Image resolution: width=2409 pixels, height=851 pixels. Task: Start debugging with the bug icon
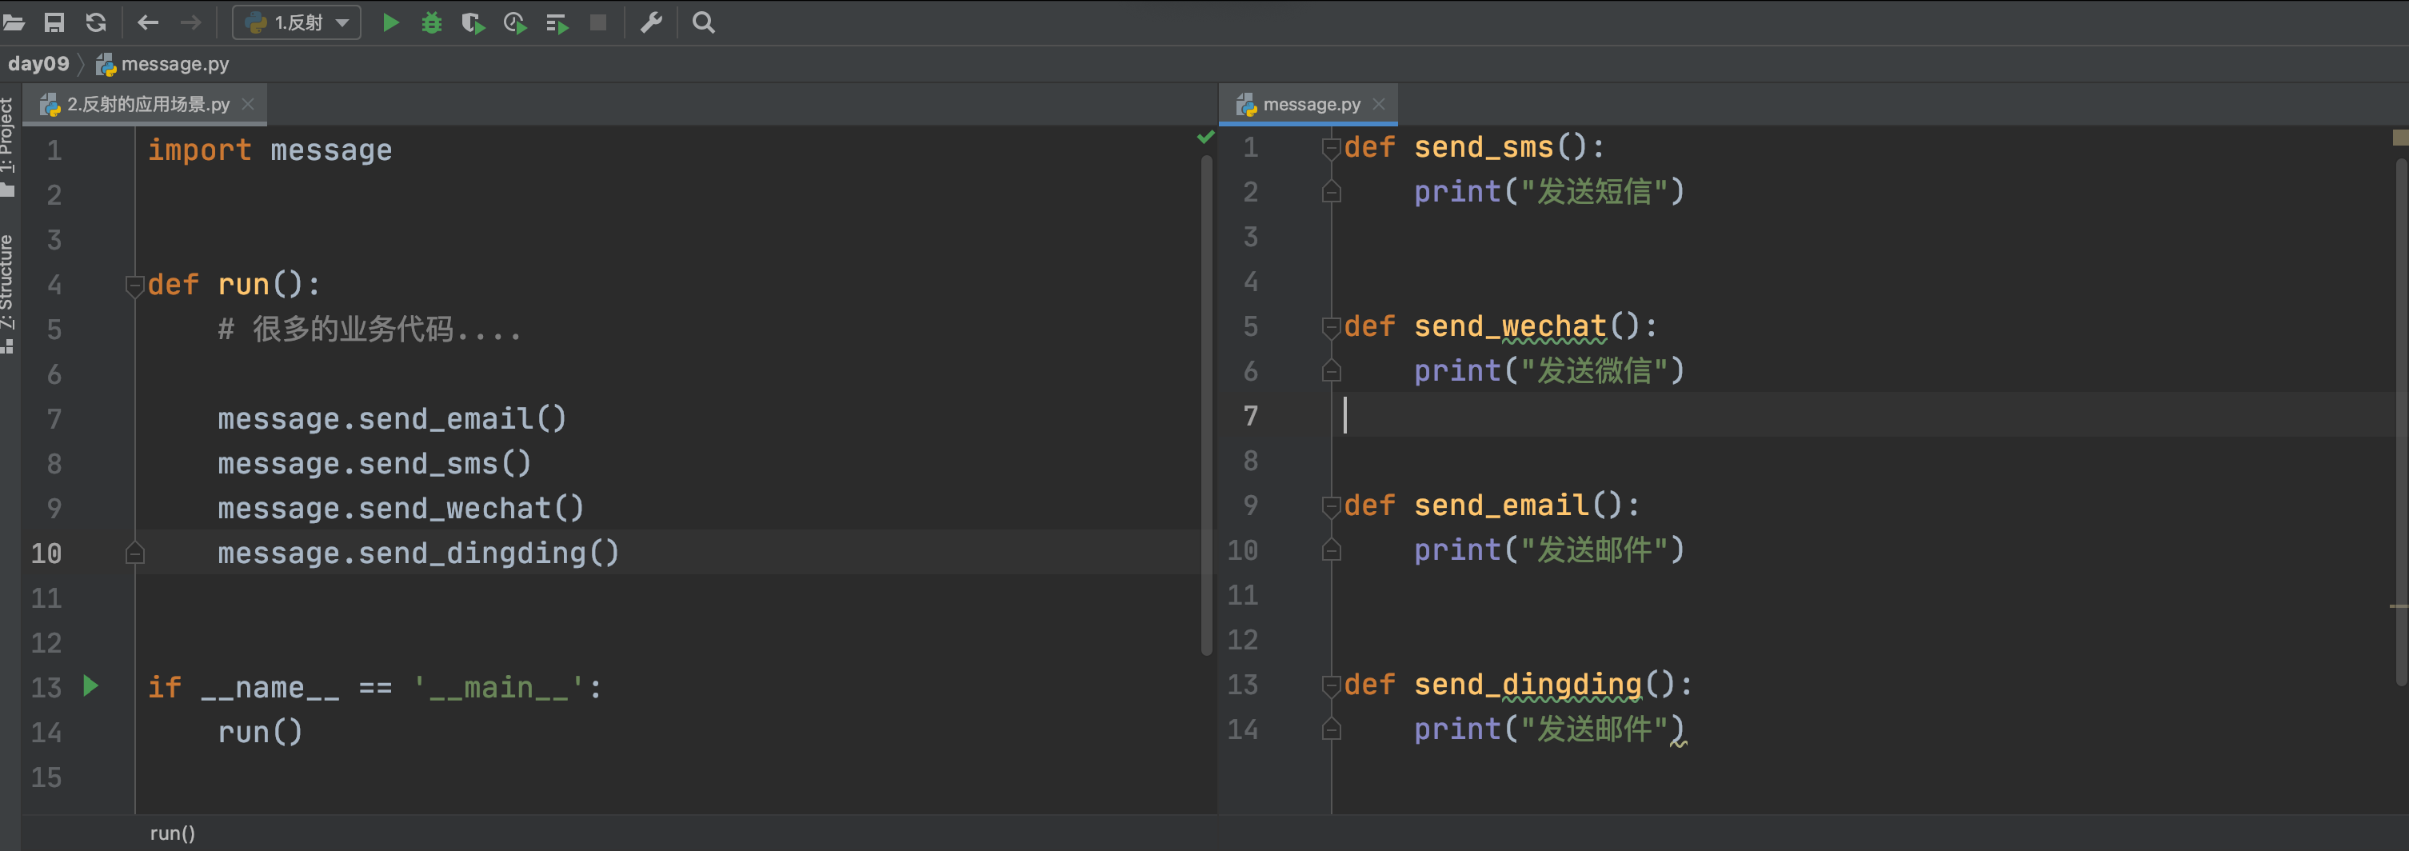(431, 22)
